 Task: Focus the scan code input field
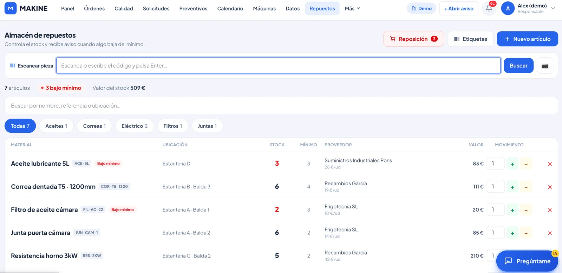279,66
